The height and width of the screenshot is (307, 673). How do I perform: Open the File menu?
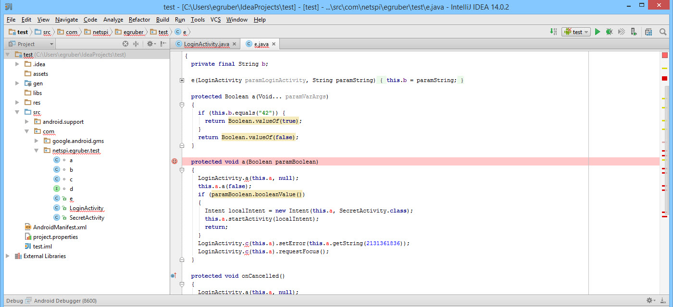tap(11, 20)
